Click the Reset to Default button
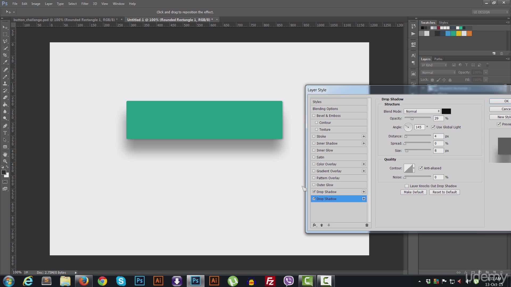This screenshot has width=511, height=287. (444, 192)
